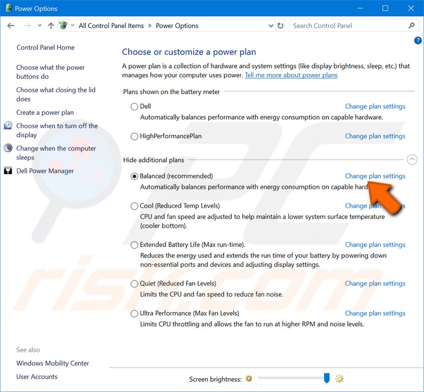Click the Dell Power Manager icon
Viewport: 424px width, 392px height.
(8, 171)
